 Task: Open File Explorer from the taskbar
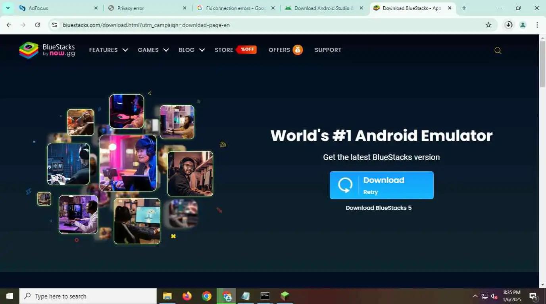click(x=167, y=296)
